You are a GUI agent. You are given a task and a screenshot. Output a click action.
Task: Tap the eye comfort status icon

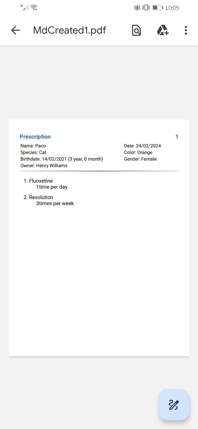(137, 8)
